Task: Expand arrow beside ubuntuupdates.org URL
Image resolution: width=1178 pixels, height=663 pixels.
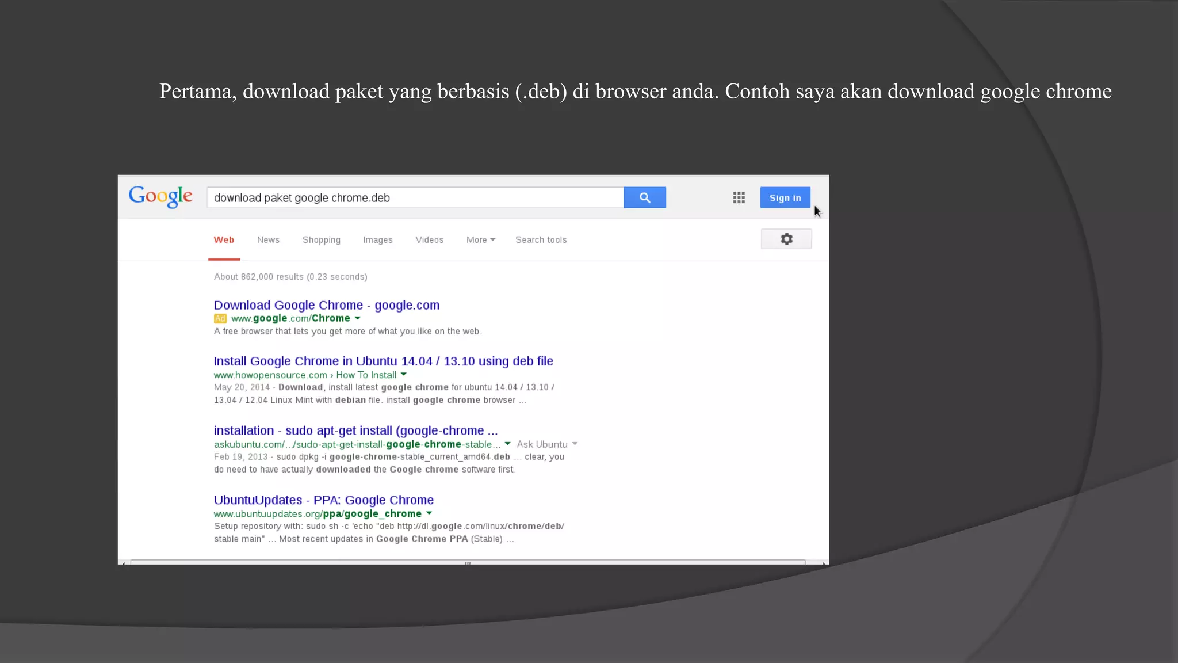Action: [429, 513]
